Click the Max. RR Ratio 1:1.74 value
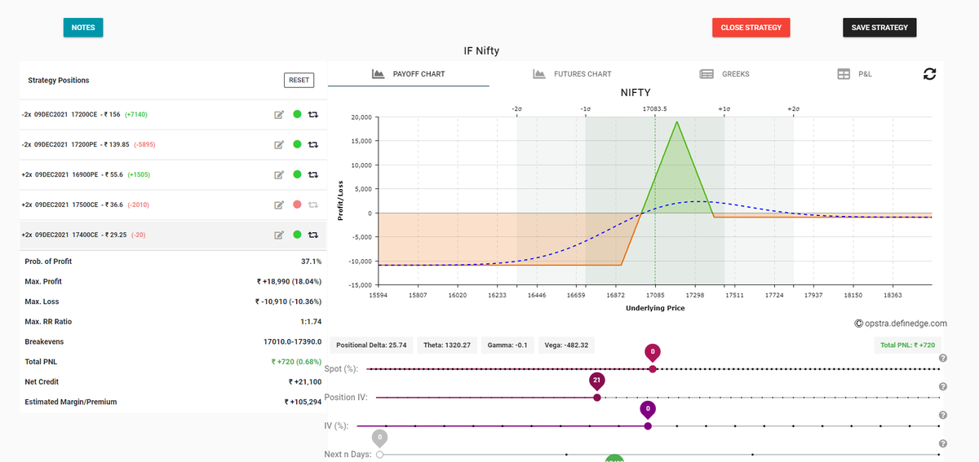979x462 pixels. click(309, 322)
